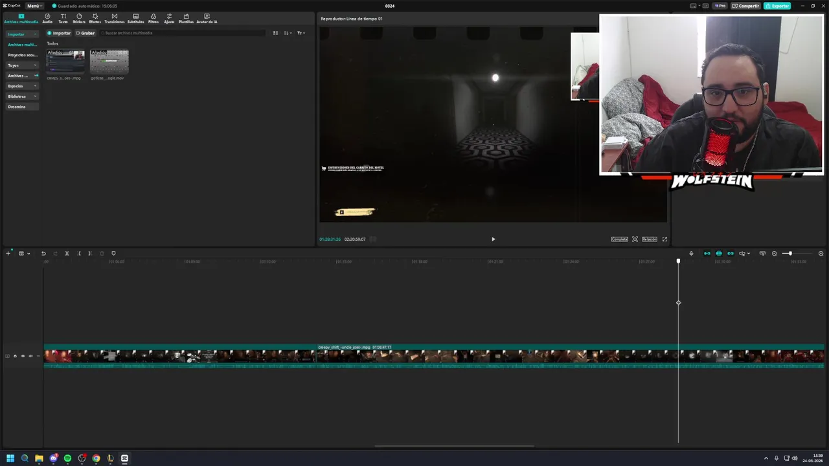Click the Exportar button

point(777,6)
